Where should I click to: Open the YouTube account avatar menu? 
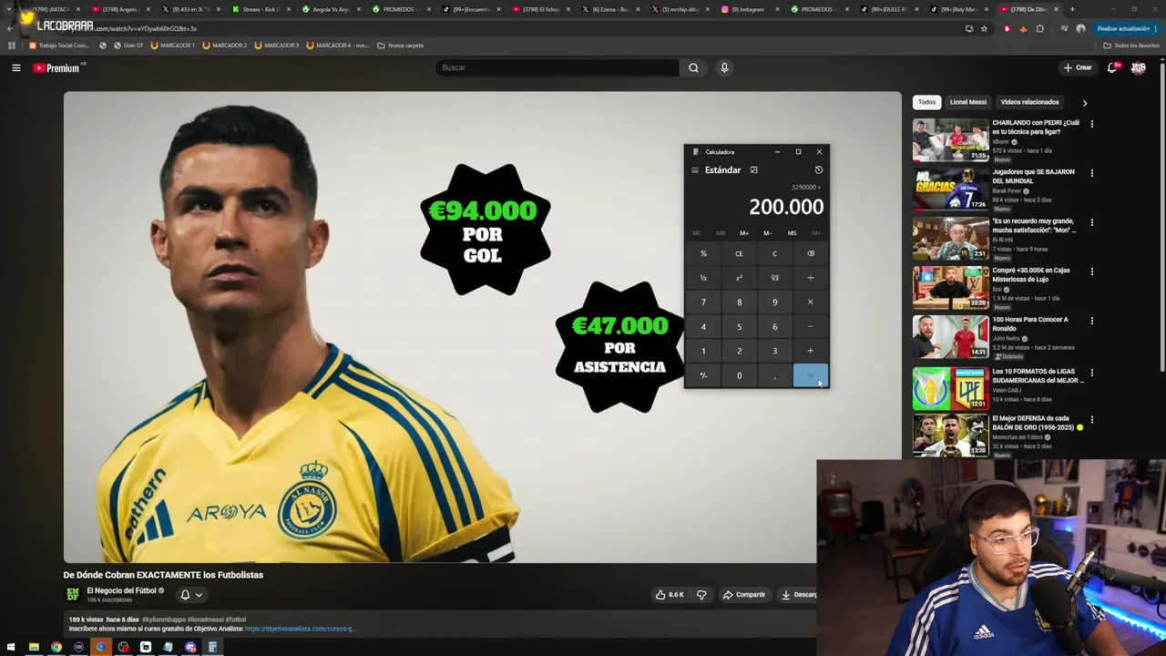click(1138, 67)
